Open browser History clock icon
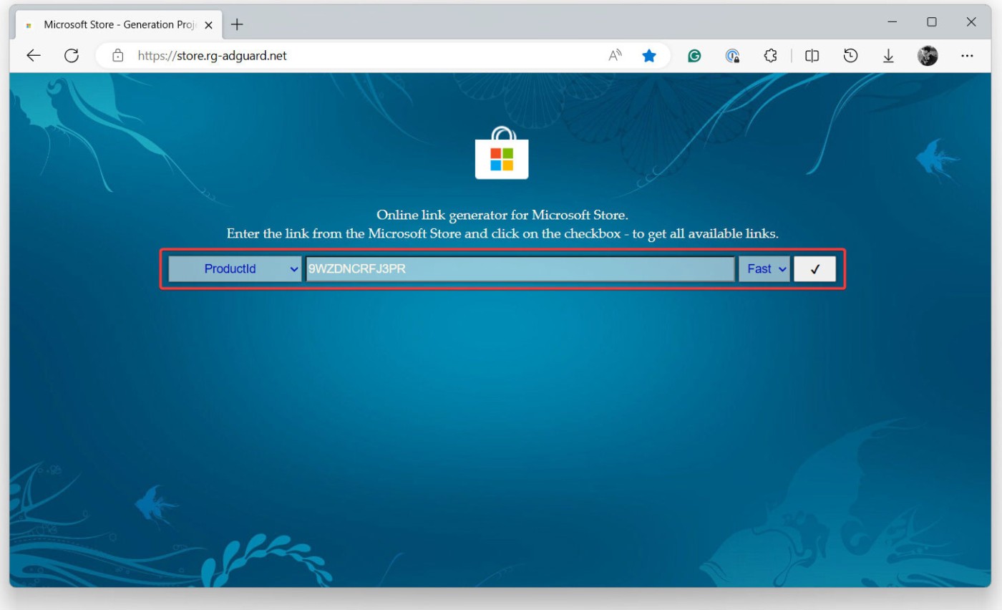This screenshot has width=1002, height=610. 850,56
